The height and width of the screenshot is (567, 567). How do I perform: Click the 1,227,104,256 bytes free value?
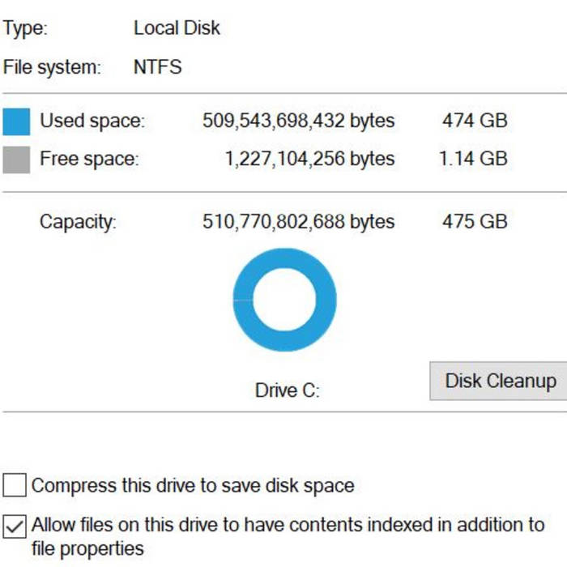309,159
